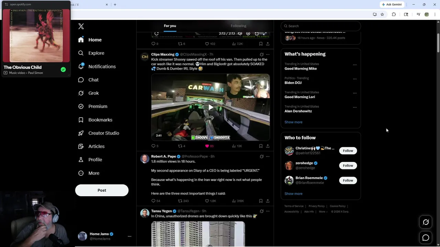The width and height of the screenshot is (440, 247).
Task: Unlike the Clips Maxxing post
Action: pyautogui.click(x=207, y=146)
